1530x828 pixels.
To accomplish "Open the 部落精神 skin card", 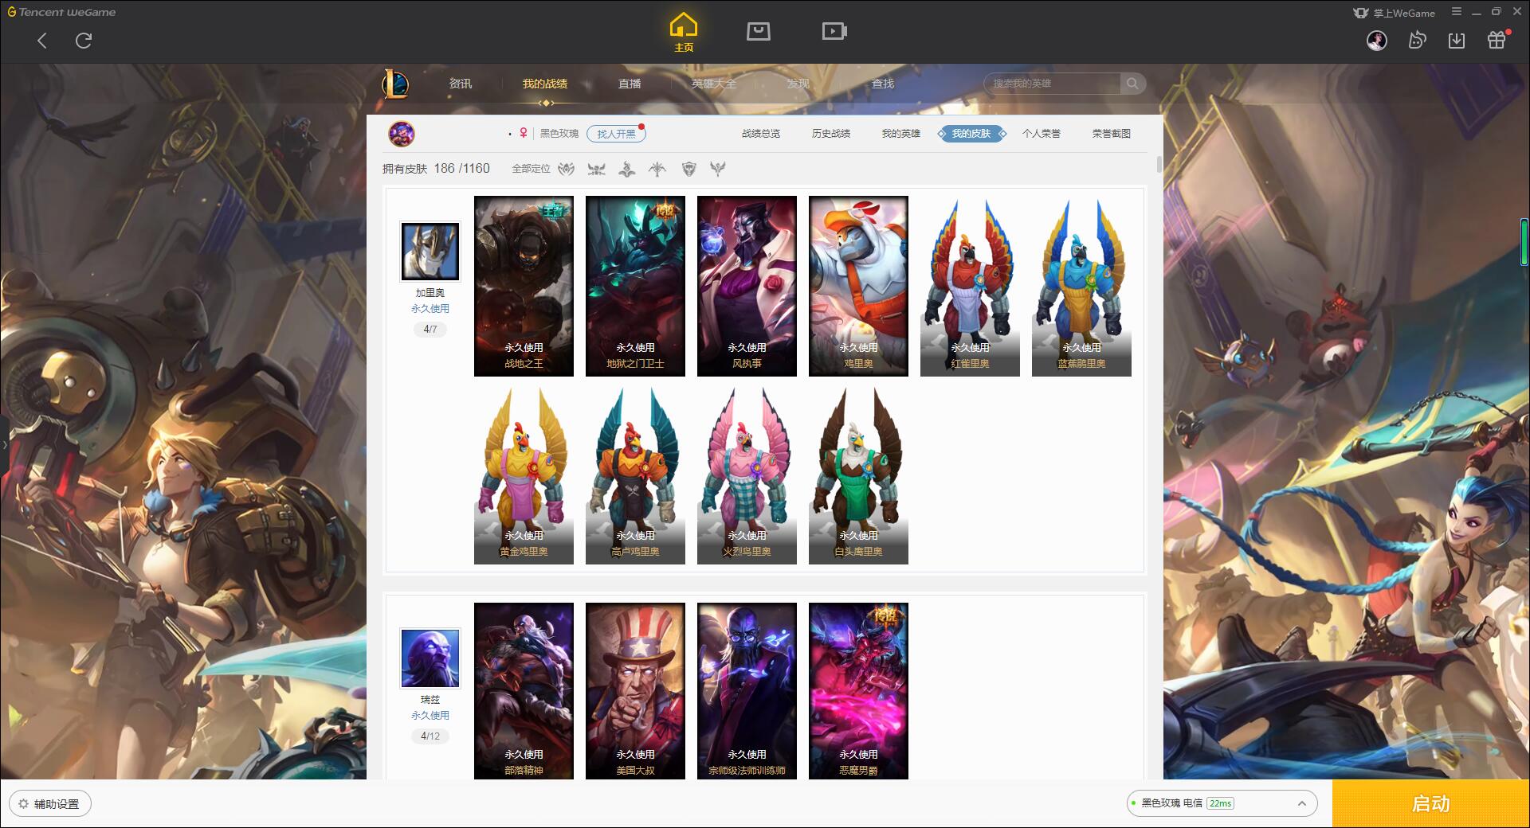I will pos(524,690).
